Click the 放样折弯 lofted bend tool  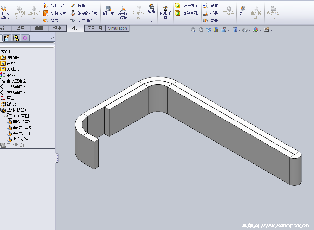pyautogui.click(x=34, y=13)
